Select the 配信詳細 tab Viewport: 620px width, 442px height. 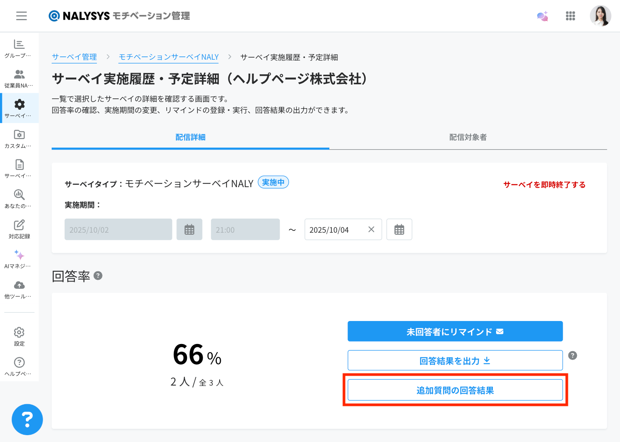(x=190, y=138)
